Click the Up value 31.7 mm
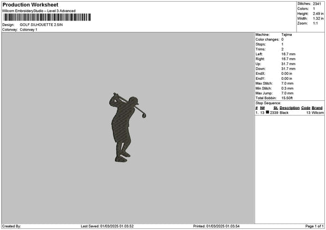 click(x=289, y=64)
